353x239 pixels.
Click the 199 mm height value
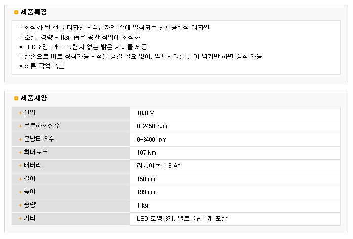(147, 192)
